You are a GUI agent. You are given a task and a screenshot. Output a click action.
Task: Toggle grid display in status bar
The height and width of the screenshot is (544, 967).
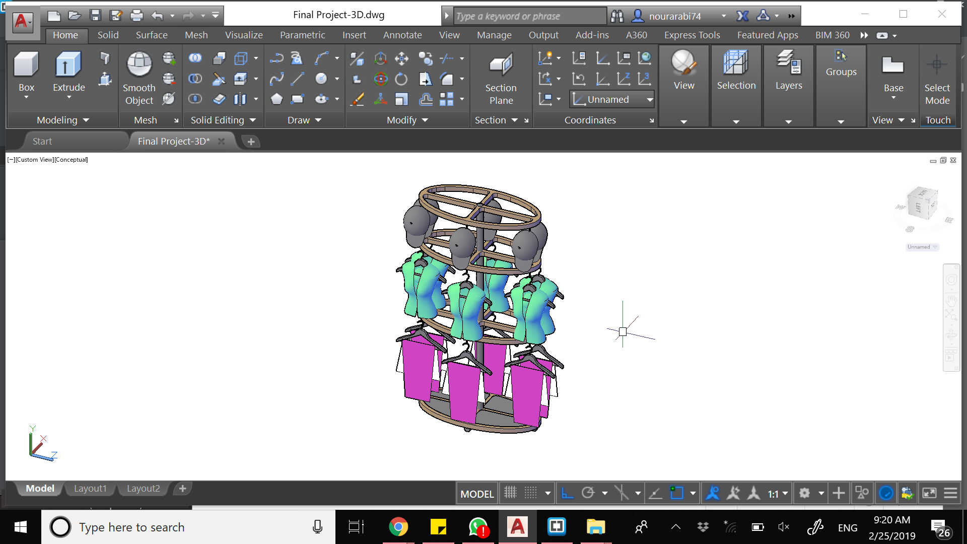(510, 493)
